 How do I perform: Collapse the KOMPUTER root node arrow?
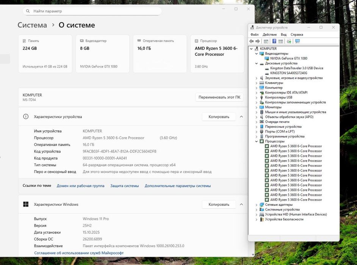(x=251, y=49)
